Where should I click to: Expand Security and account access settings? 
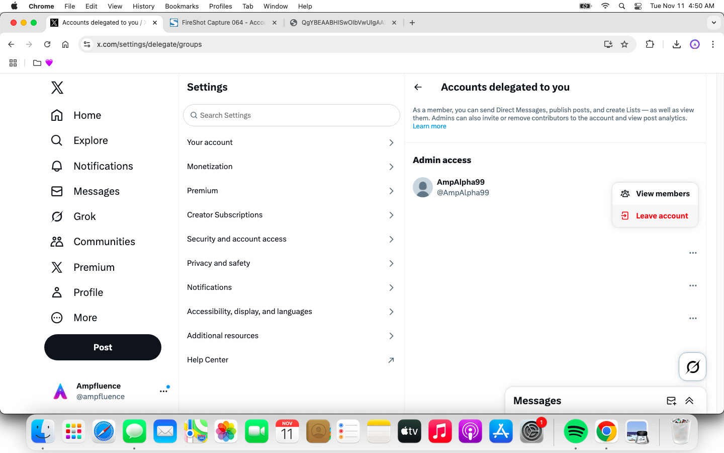291,239
